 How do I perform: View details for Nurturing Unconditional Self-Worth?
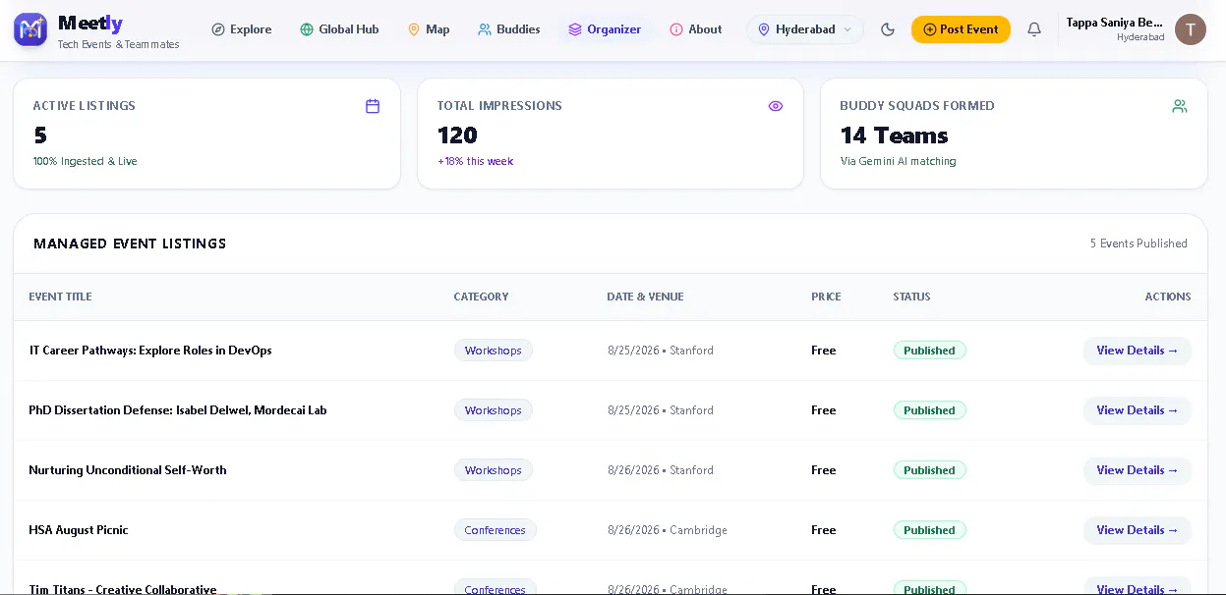pyautogui.click(x=1138, y=470)
